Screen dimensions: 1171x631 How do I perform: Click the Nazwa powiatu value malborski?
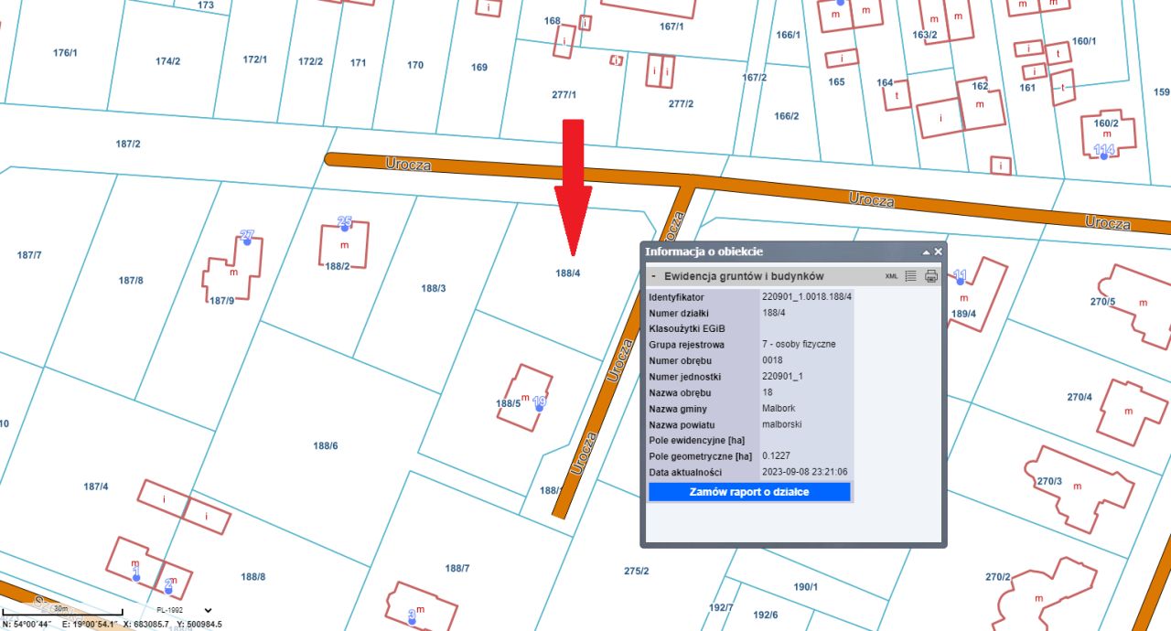[x=783, y=424]
